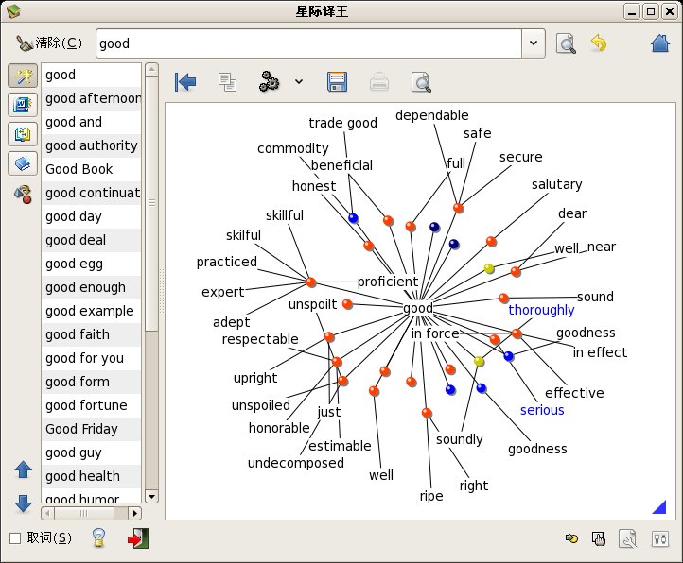
Task: Click the page magnifier preview toolbar icon
Action: click(421, 82)
